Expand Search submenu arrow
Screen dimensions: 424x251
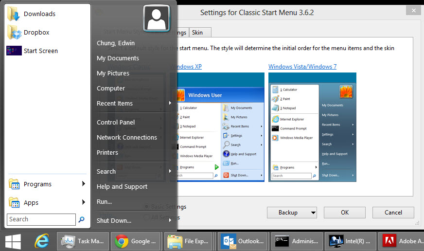coord(170,171)
